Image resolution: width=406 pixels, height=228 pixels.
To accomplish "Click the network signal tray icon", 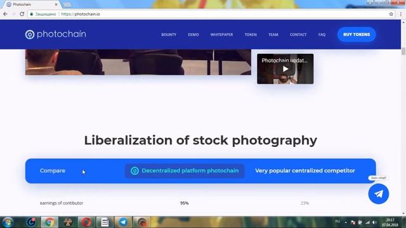I will tap(367, 222).
